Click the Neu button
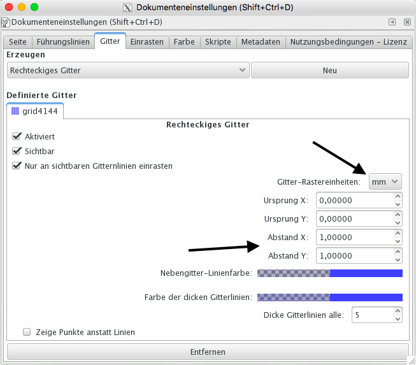The width and height of the screenshot is (416, 365). click(329, 70)
